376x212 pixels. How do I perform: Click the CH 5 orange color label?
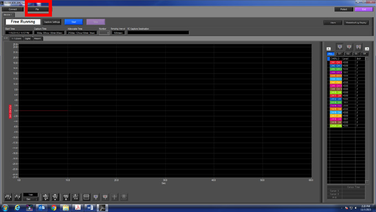(336, 76)
